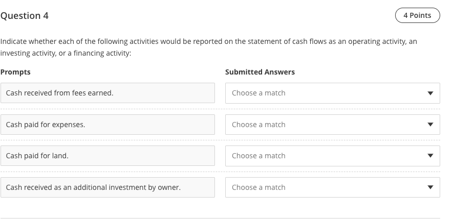This screenshot has width=454, height=219.
Task: Click the 'Submitted Answers' column header
Action: 260,72
